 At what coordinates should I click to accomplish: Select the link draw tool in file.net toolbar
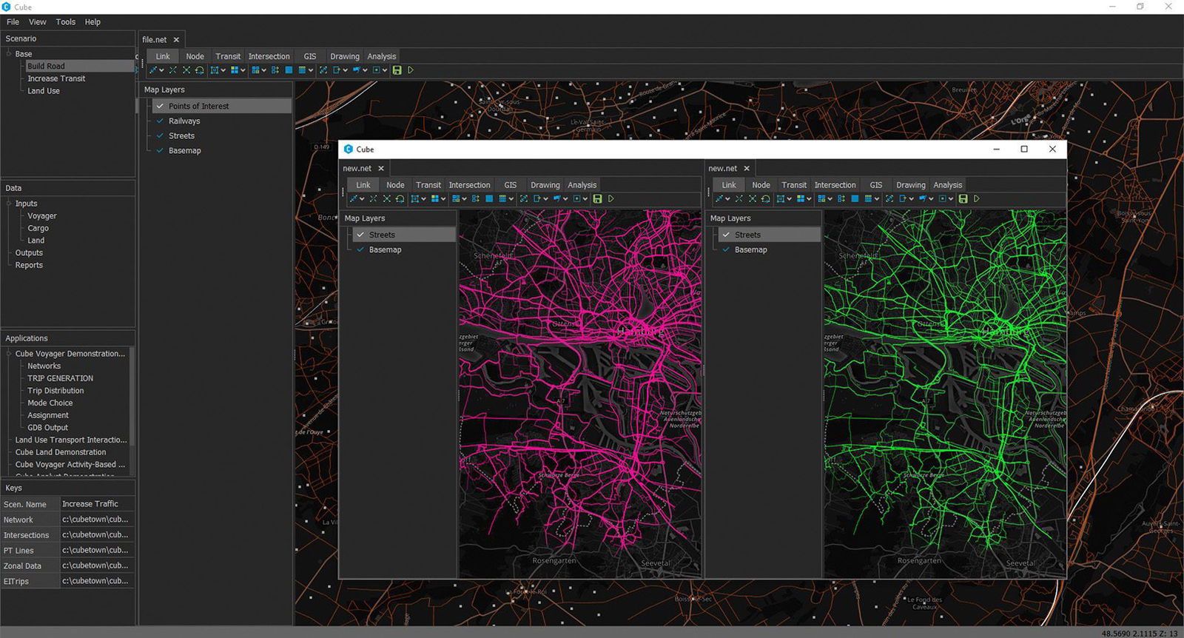[153, 70]
